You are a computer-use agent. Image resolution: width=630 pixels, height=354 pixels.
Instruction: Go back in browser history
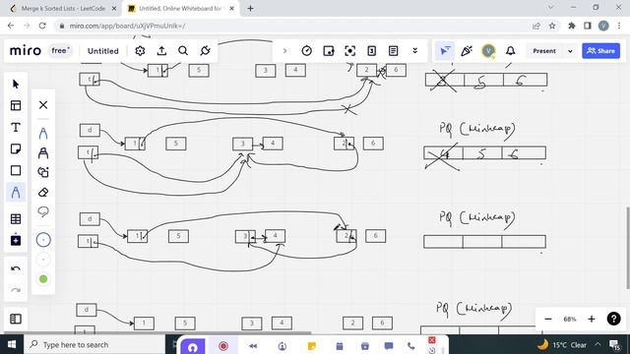point(11,26)
